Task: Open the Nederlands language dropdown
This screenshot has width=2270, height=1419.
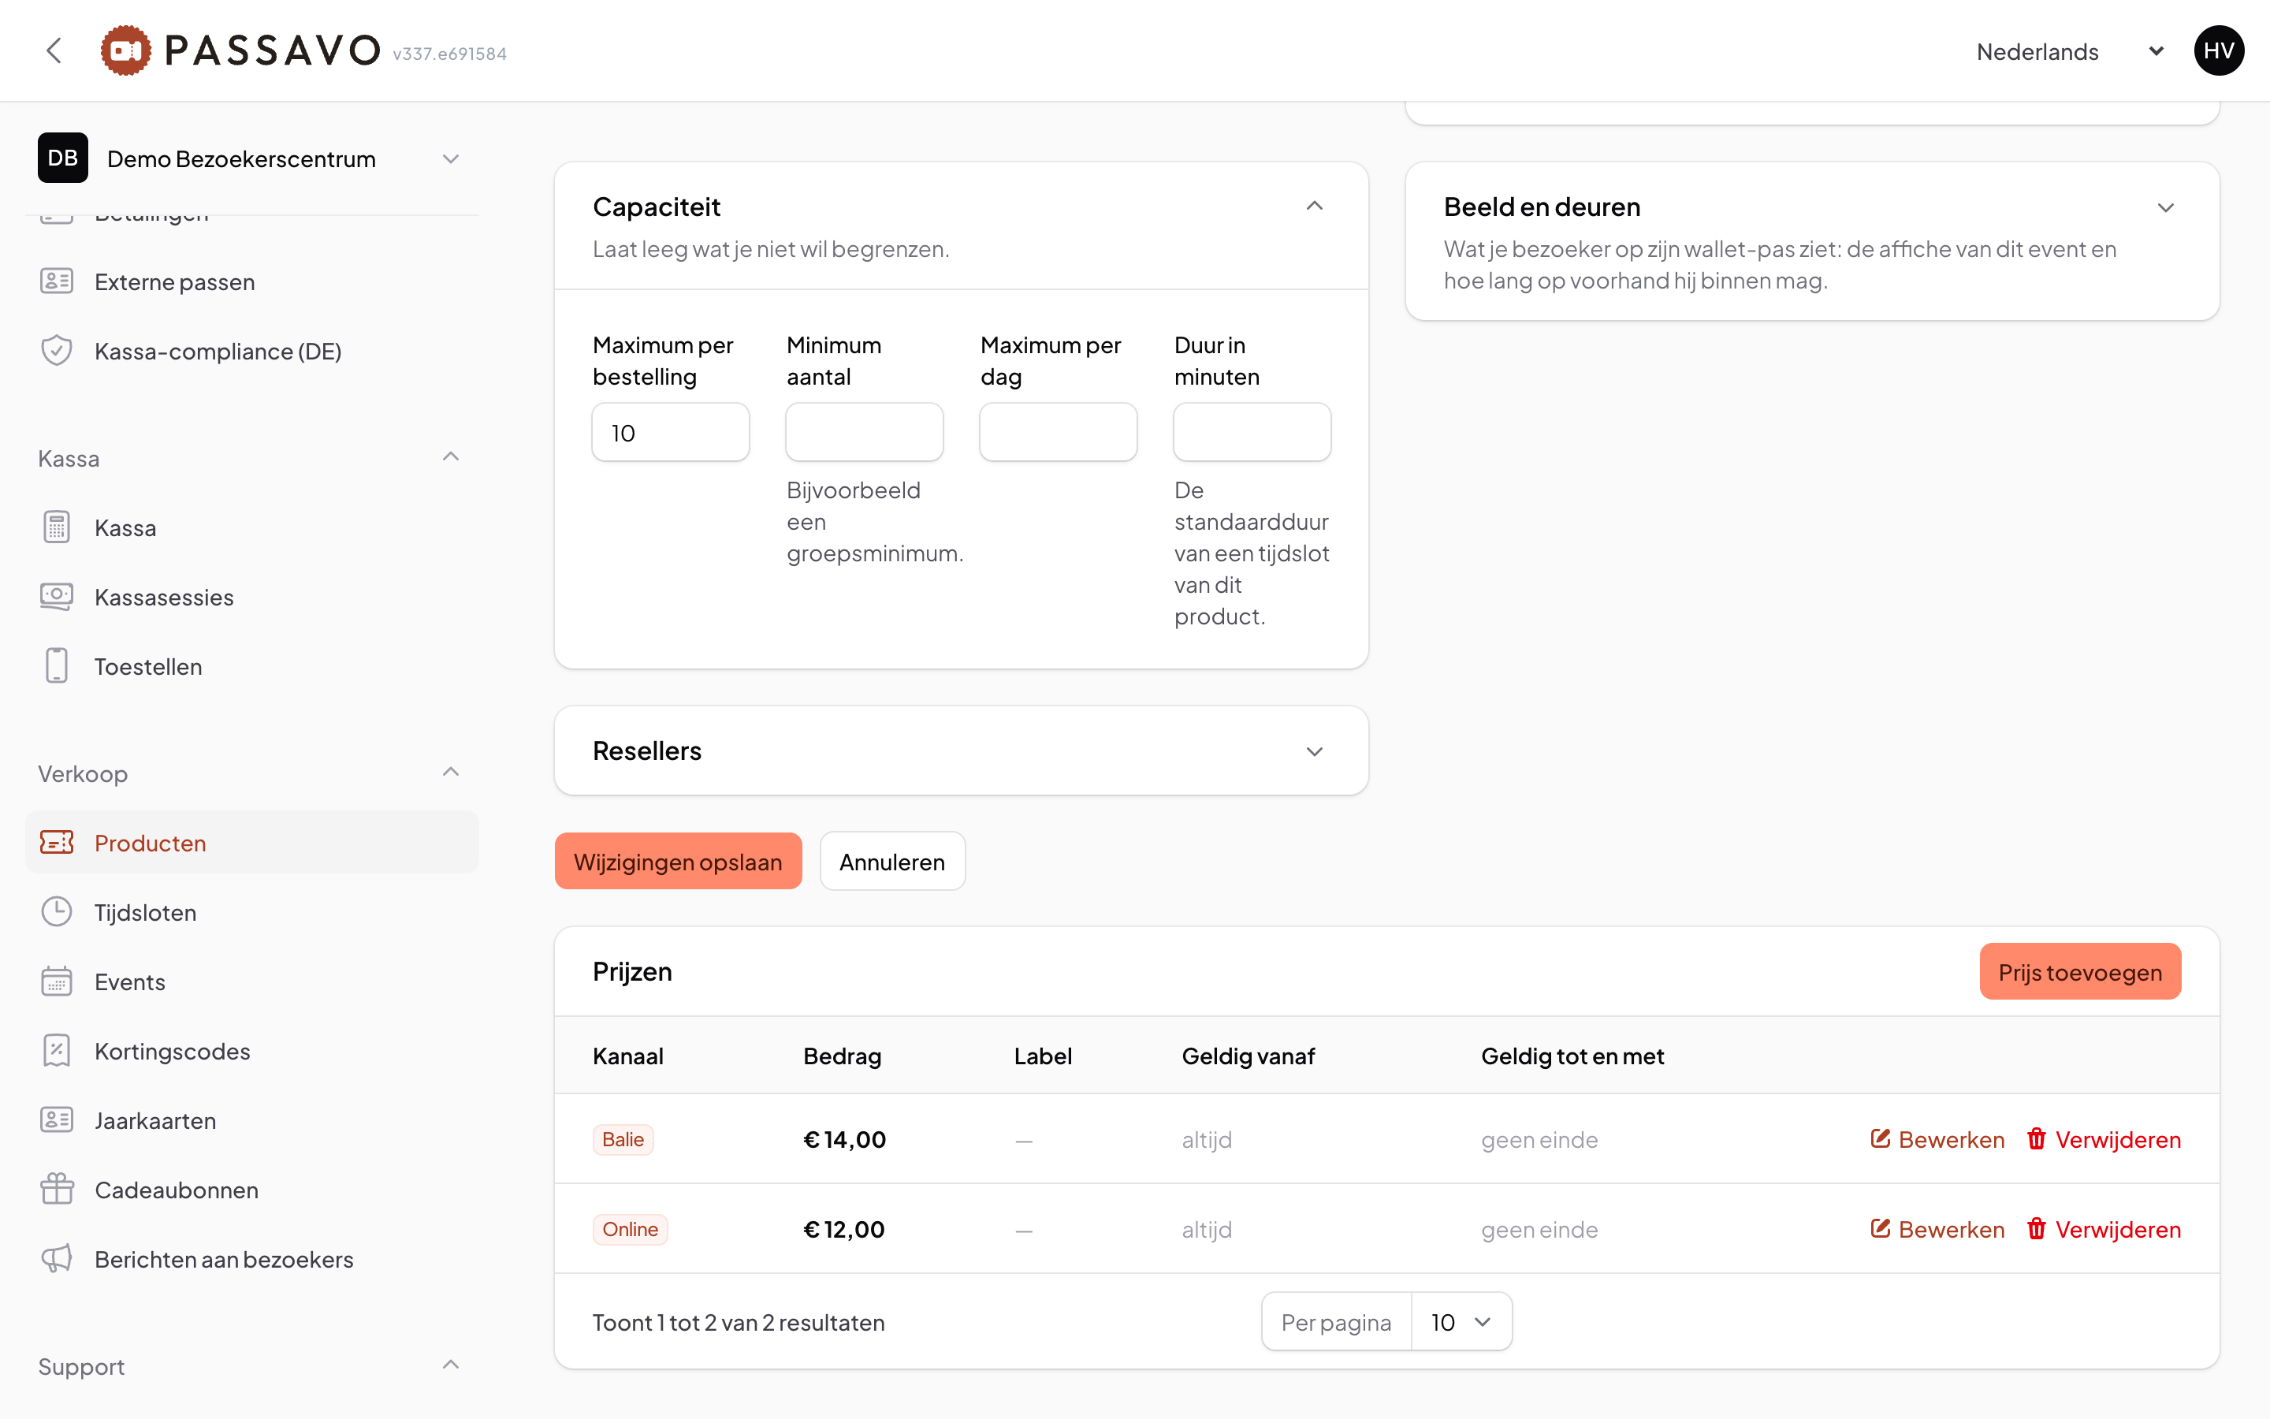Action: 2069,51
